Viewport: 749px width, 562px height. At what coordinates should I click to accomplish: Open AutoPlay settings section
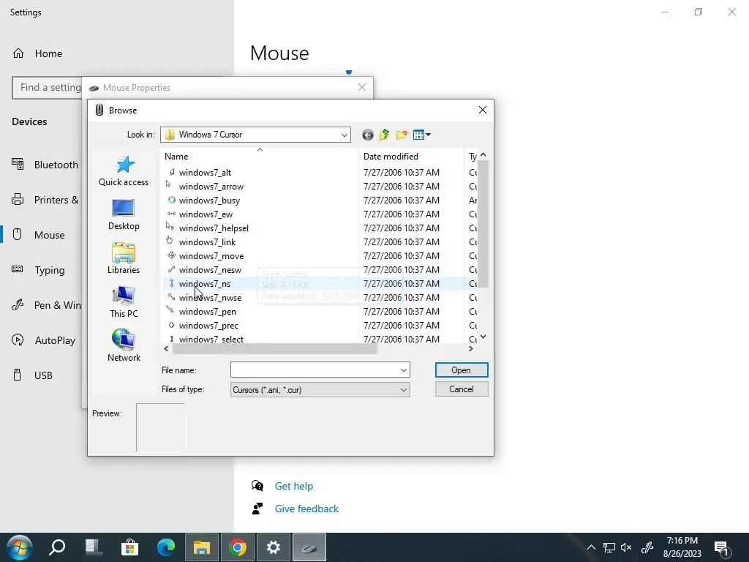click(x=43, y=340)
